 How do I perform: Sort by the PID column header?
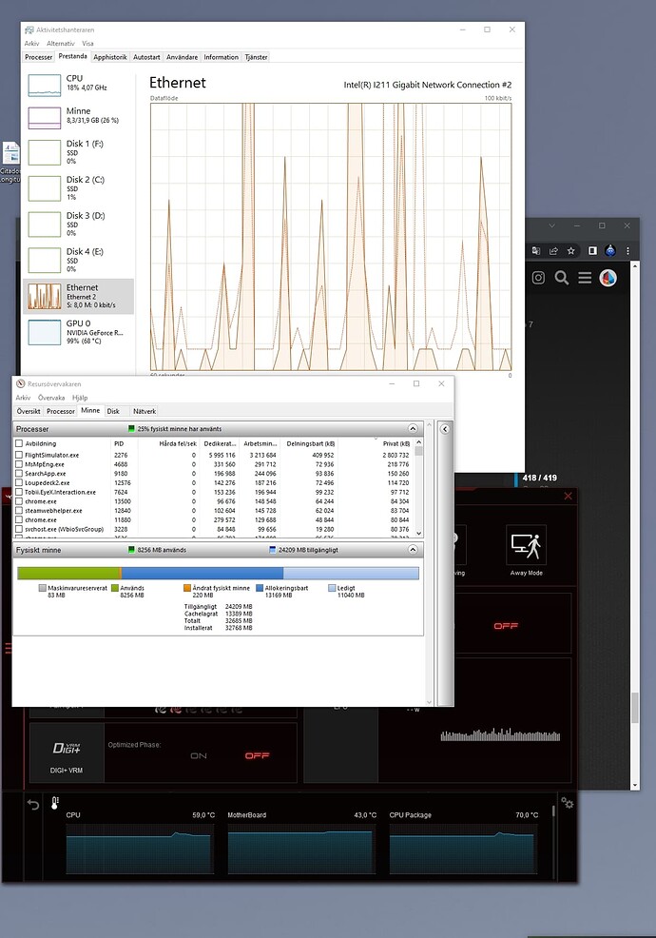coord(125,444)
